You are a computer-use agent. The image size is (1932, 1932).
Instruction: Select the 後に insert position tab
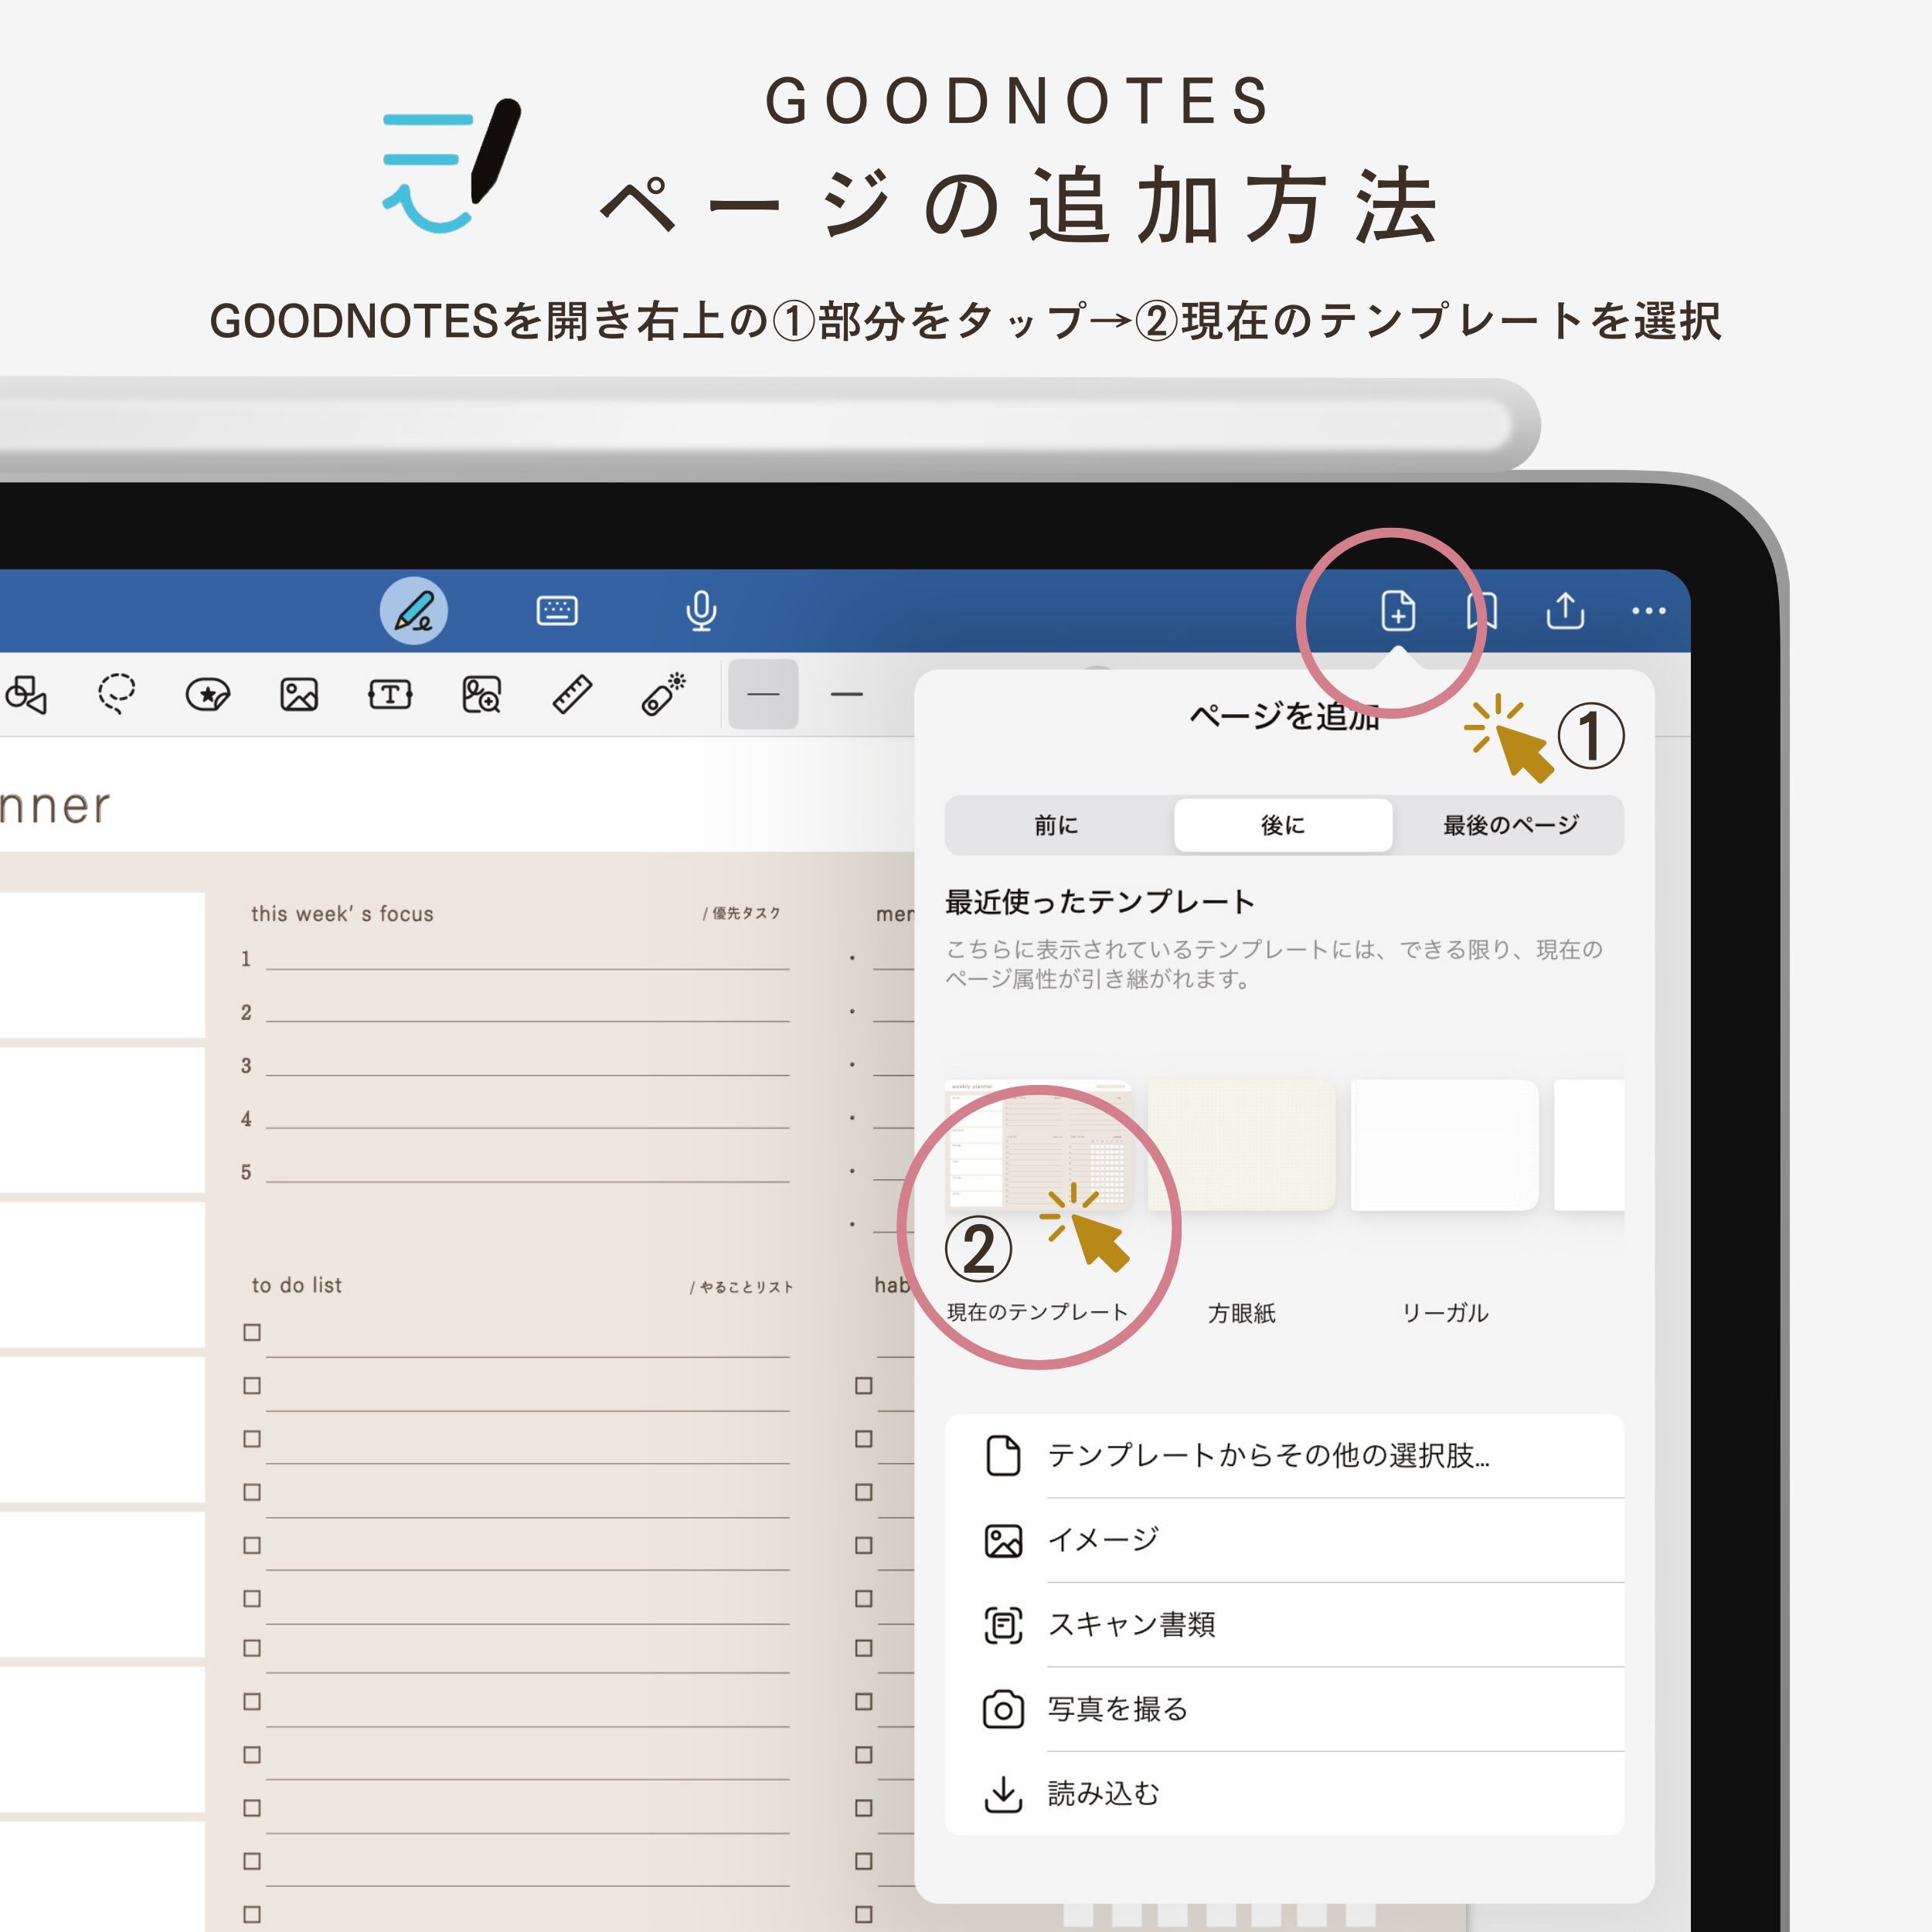[x=1283, y=825]
